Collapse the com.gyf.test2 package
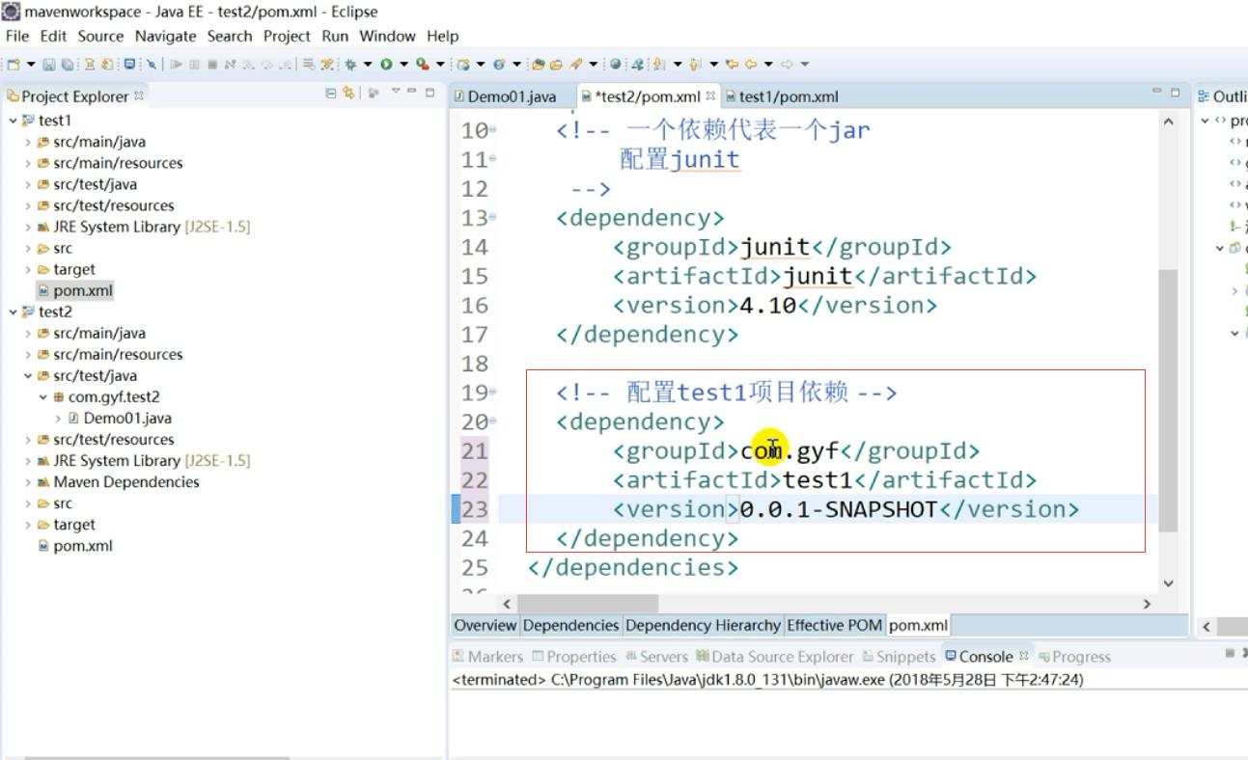Image resolution: width=1248 pixels, height=760 pixels. pos(43,396)
